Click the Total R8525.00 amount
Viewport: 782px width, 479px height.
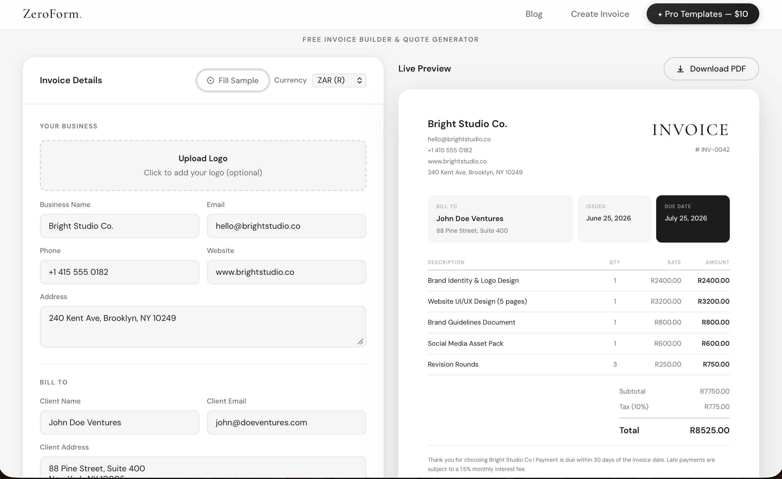coord(709,430)
